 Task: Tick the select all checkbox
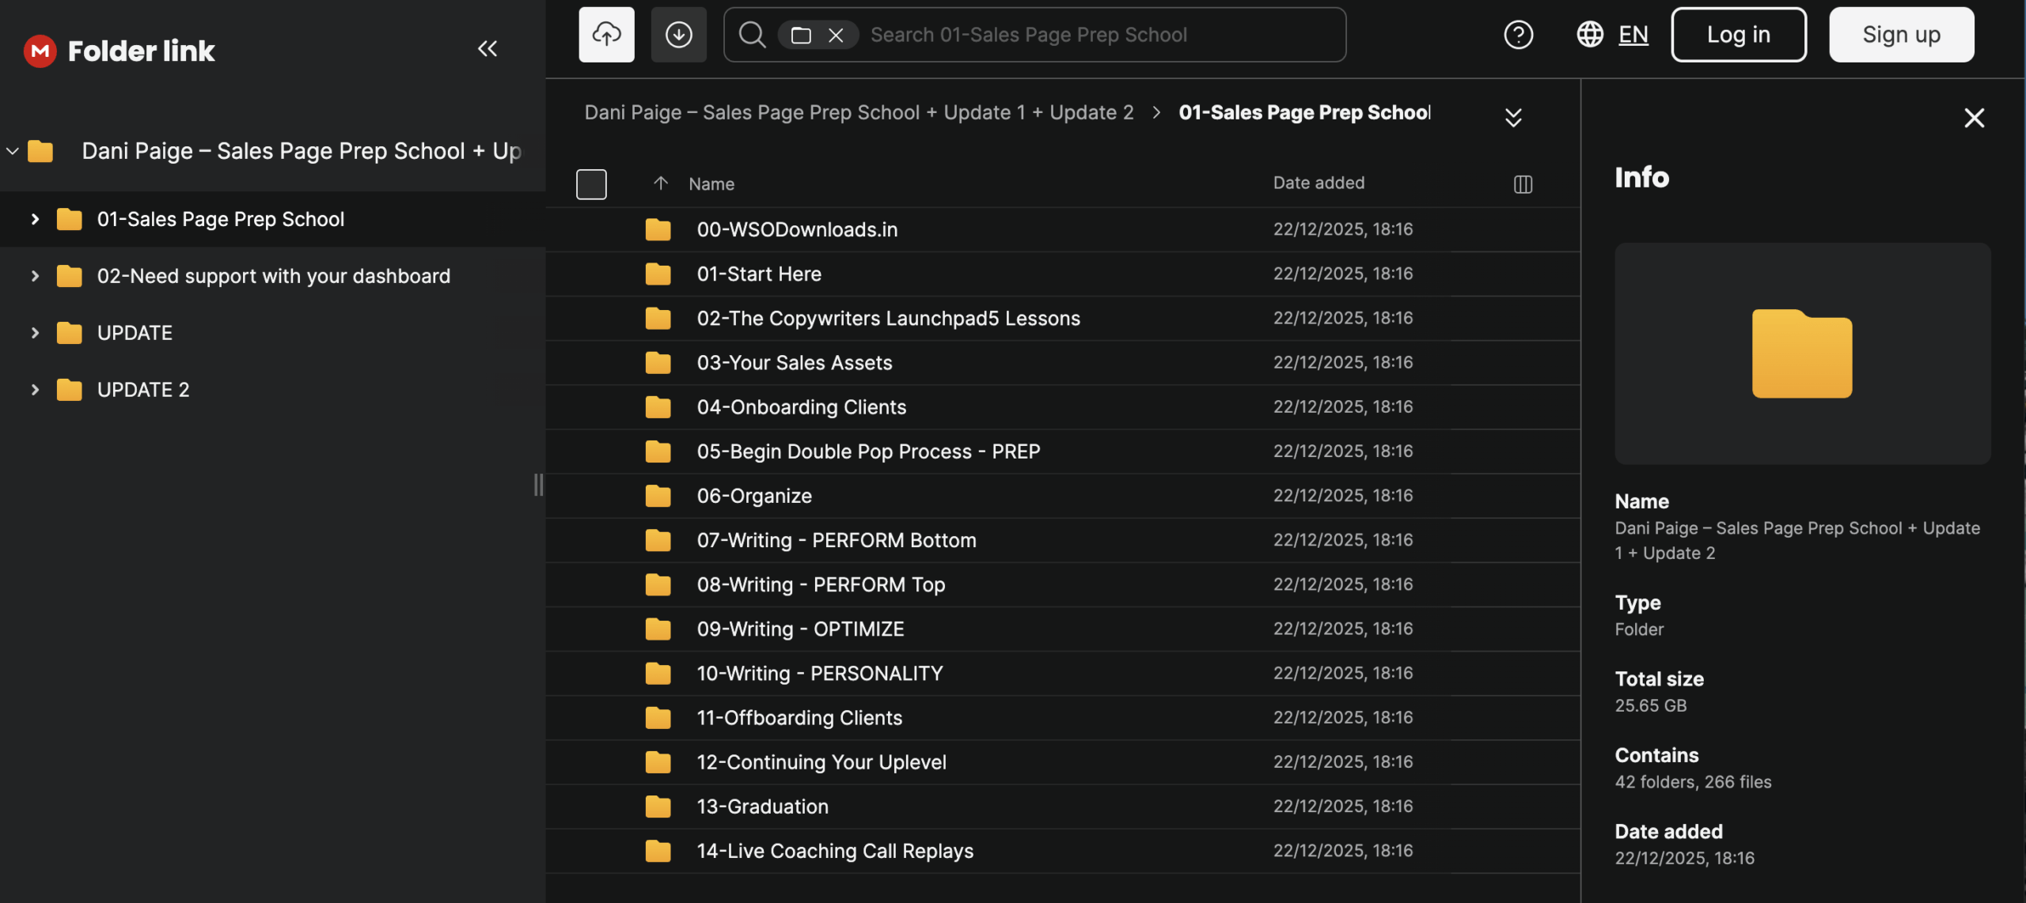tap(591, 184)
